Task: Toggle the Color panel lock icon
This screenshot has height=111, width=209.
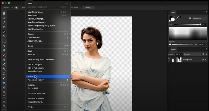Action: point(190,18)
